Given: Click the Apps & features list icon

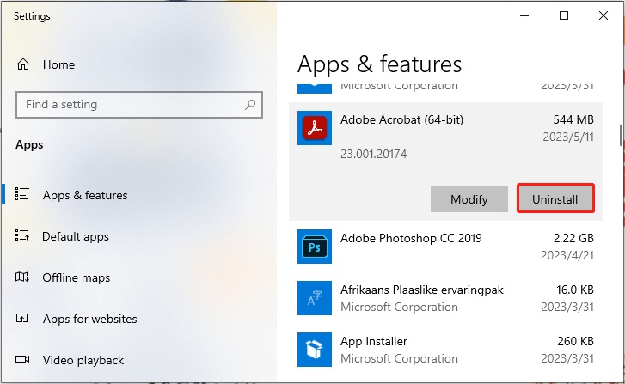Looking at the screenshot, I should click(x=22, y=194).
